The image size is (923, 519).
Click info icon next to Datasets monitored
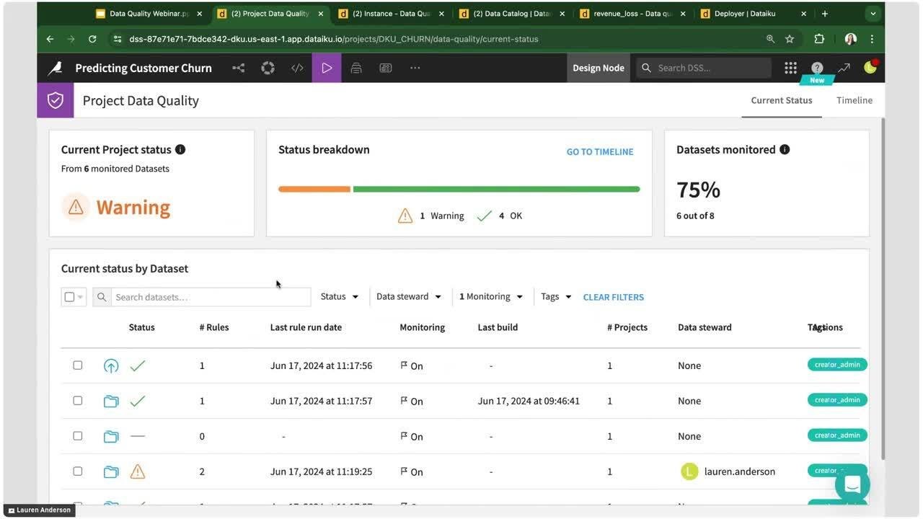tap(785, 149)
